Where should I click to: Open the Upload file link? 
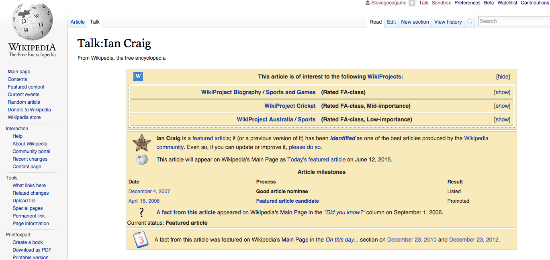[24, 201]
